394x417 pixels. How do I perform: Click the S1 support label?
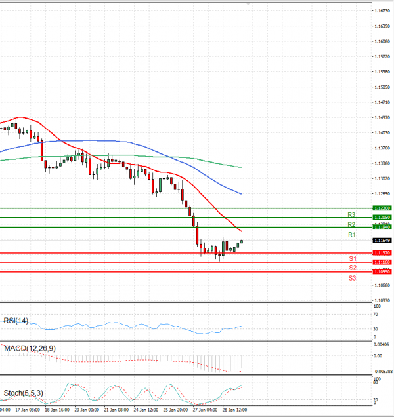(x=353, y=258)
